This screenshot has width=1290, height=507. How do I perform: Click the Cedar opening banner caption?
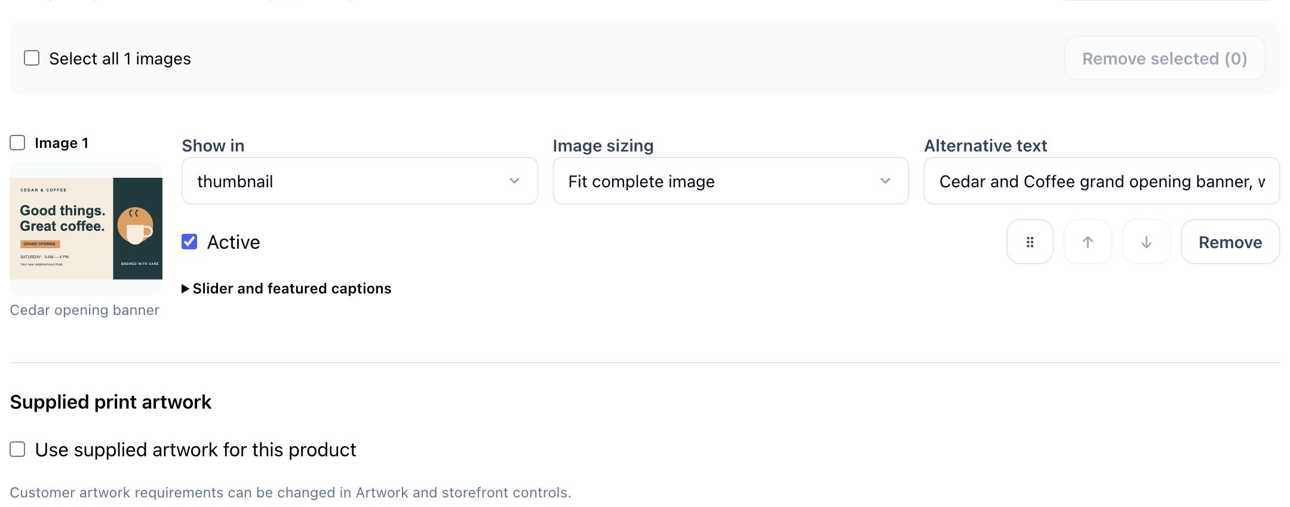coord(85,310)
